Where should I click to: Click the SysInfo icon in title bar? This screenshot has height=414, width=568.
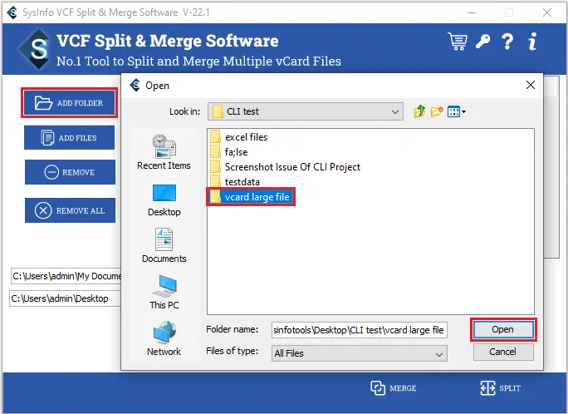12,12
